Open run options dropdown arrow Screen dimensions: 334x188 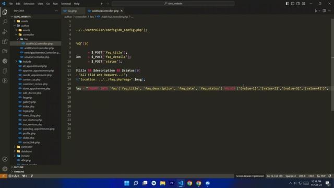pos(319,10)
